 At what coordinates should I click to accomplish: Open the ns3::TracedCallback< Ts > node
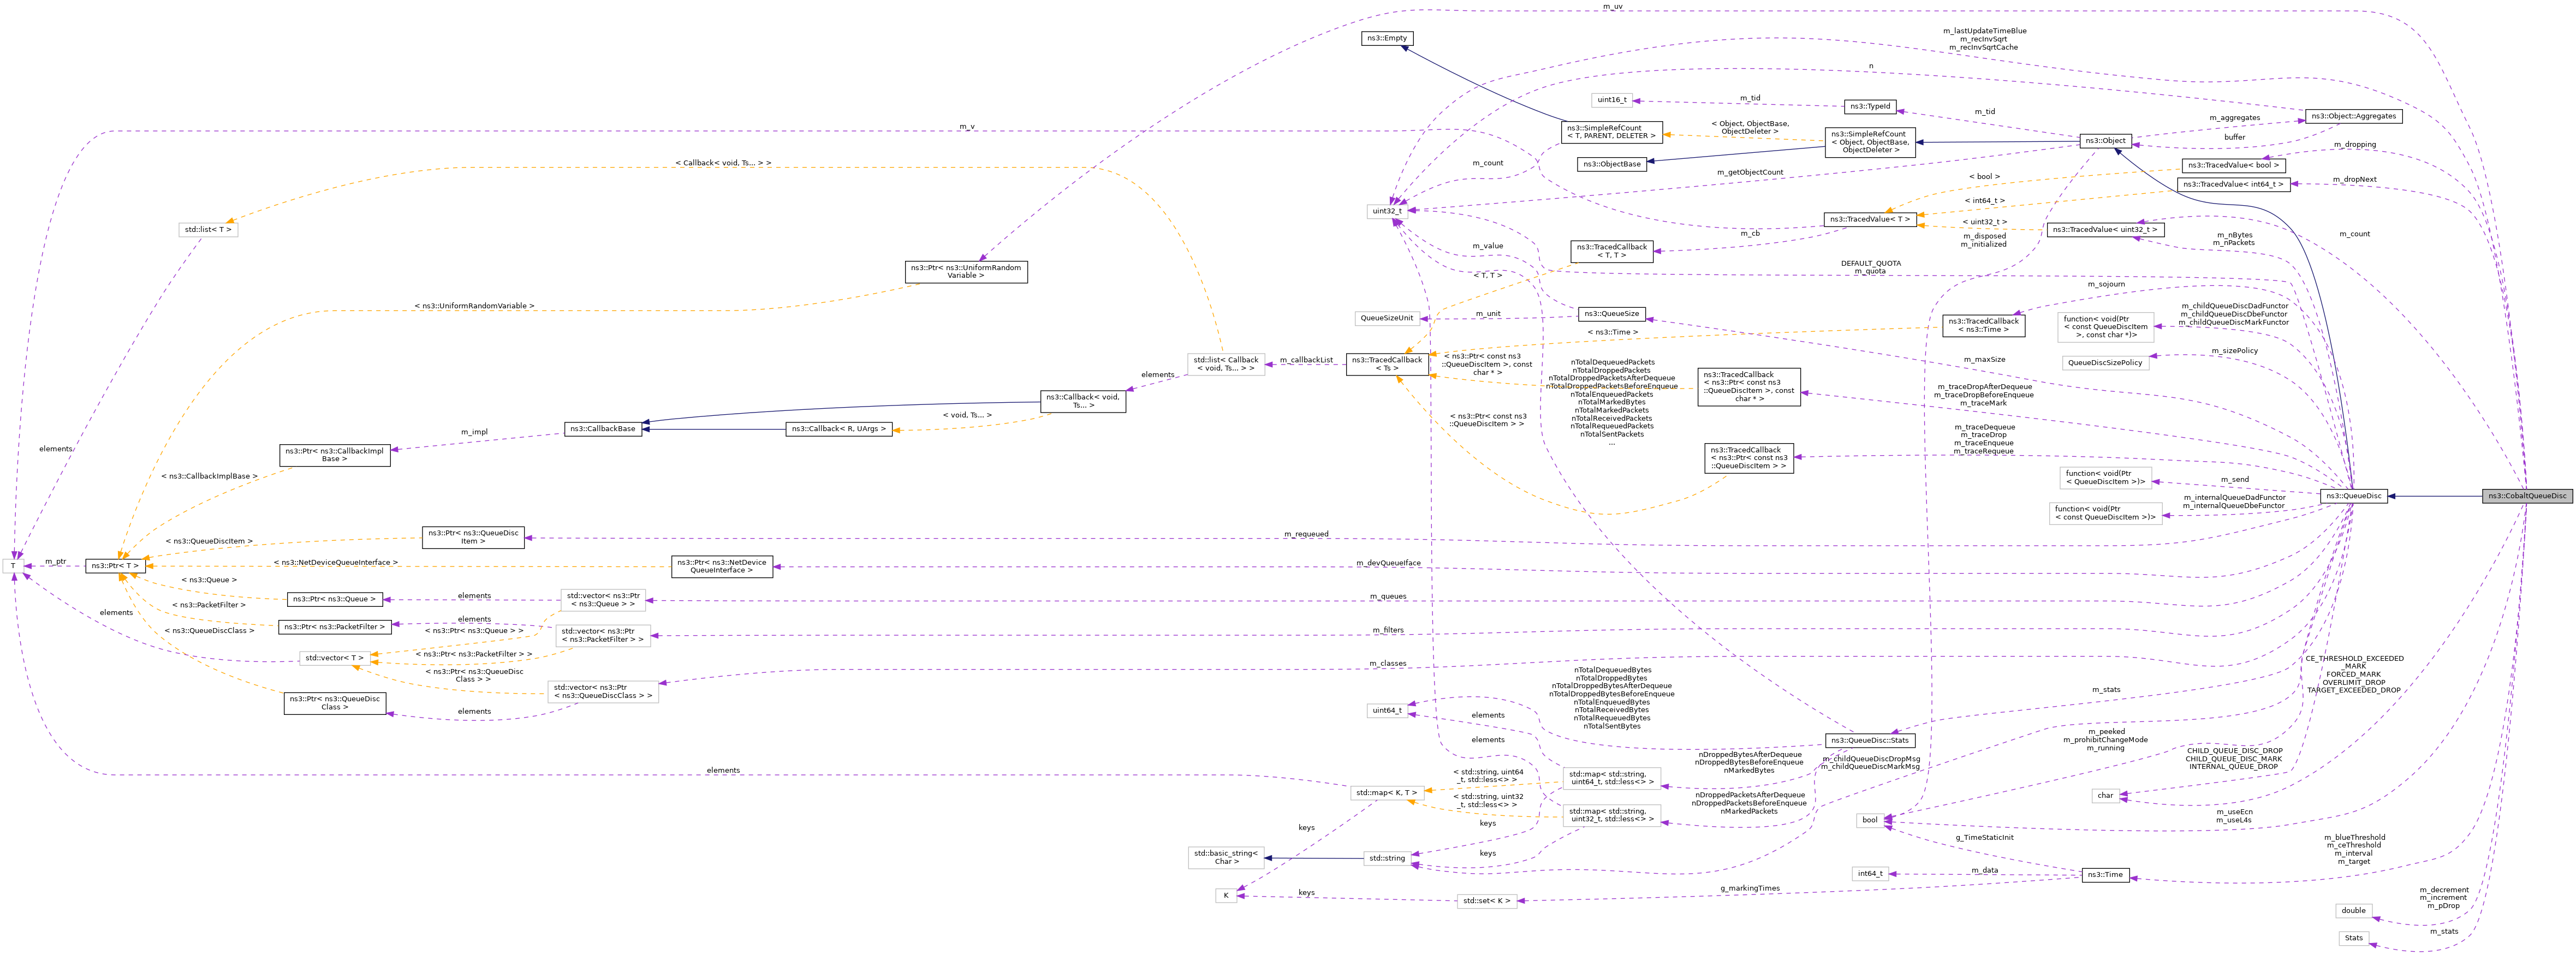pos(1387,364)
